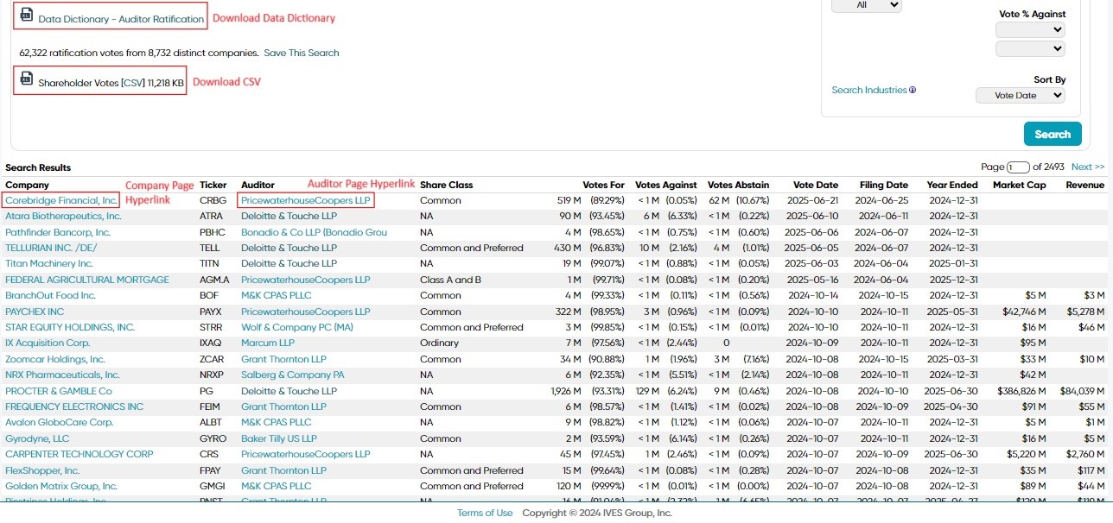Viewport: 1113px width, 523px height.
Task: Open FEDERAL AGRICULTURAL MORTGAGE company link
Action: 87,280
